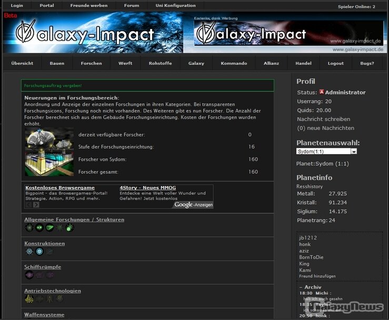Choose the faded fourth Antriebstechnologien icon

click(59, 298)
